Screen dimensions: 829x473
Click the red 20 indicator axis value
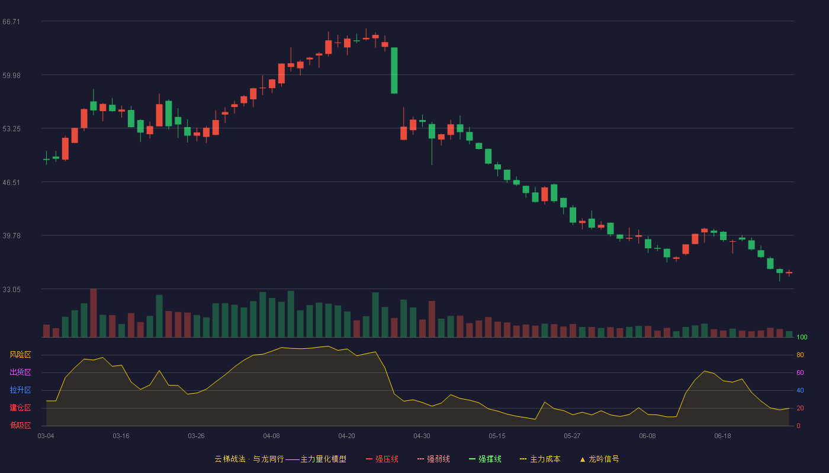[x=800, y=409]
